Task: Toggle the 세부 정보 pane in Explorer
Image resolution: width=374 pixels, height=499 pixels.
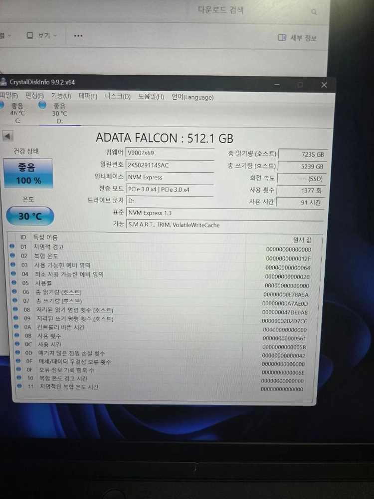Action: [x=297, y=38]
